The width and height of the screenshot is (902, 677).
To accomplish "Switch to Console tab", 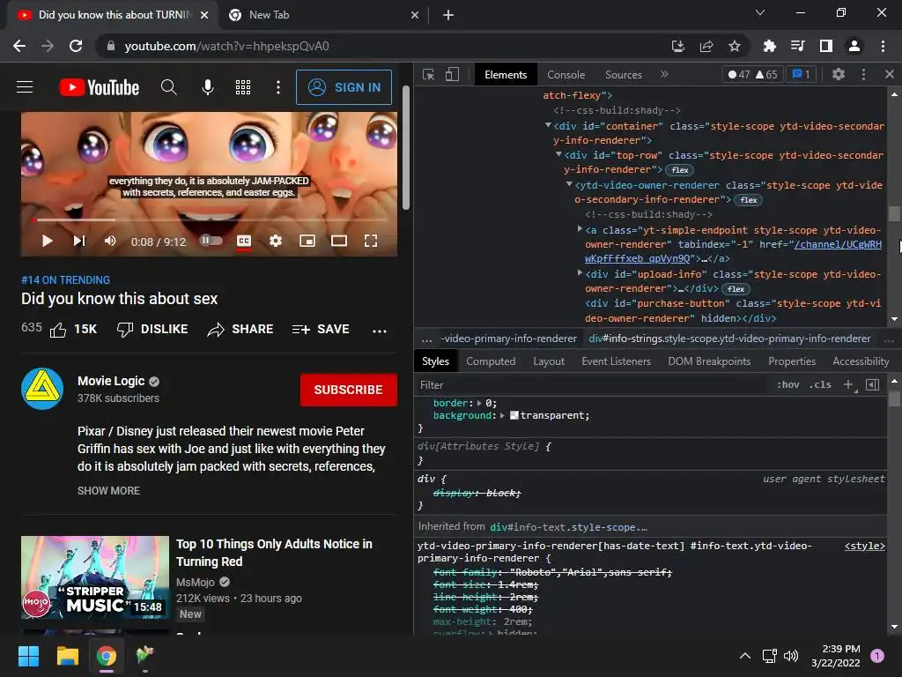I will (566, 75).
